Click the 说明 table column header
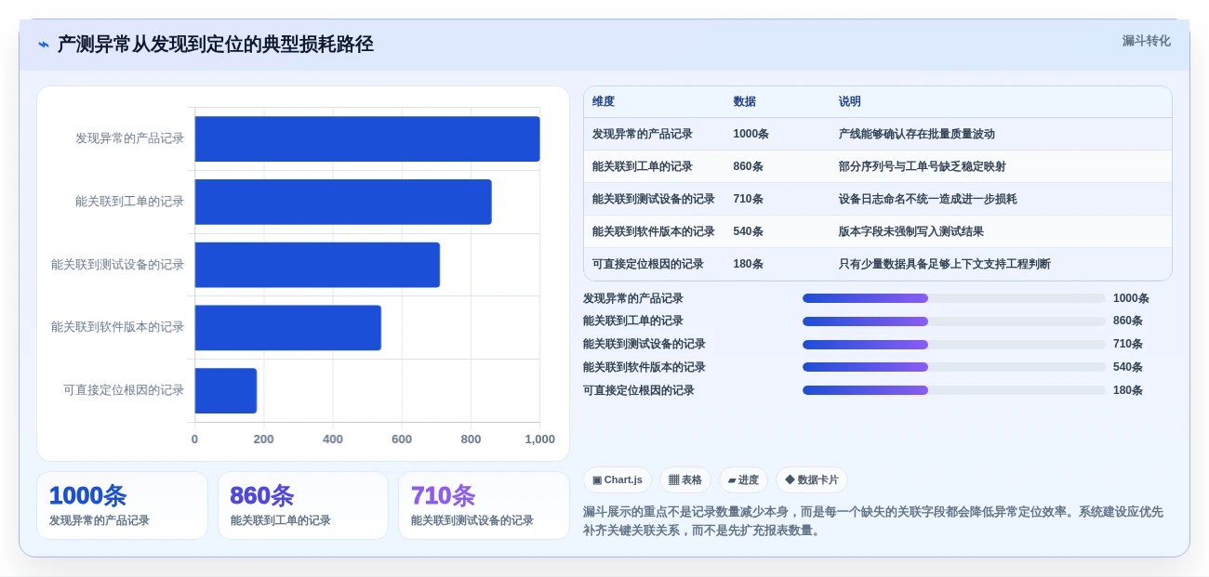Screen dimensions: 1209x577 pyautogui.click(x=850, y=101)
